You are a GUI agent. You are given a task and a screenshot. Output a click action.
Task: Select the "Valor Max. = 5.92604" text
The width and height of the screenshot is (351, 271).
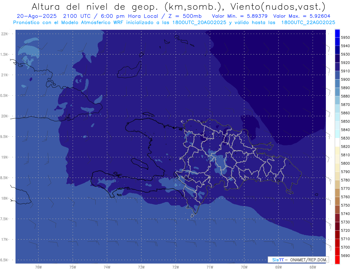[x=302, y=16]
